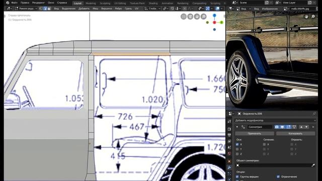Open the UV menu in viewport header
Image resolution: width=322 pixels, height=181 pixels.
(x=136, y=9)
